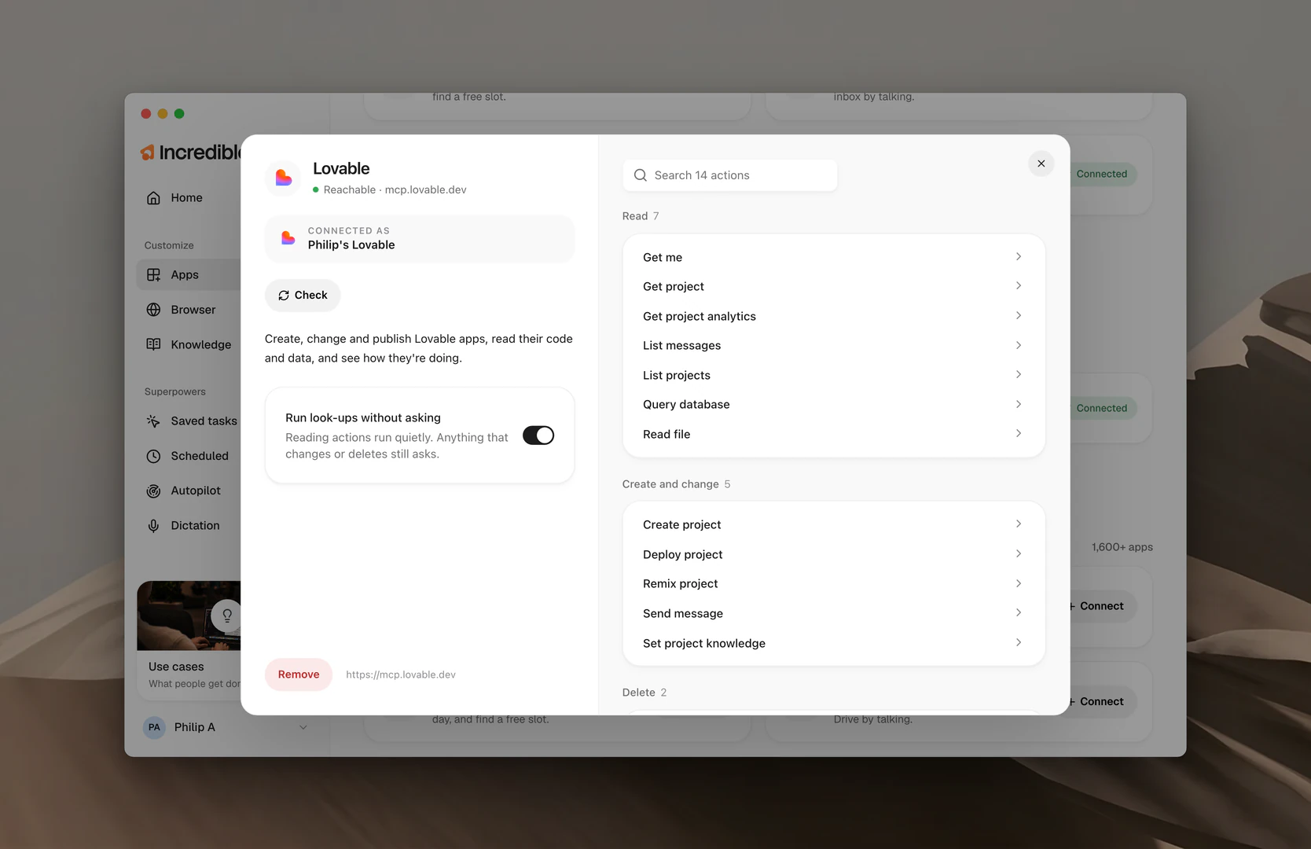
Task: Click the Lovable heart logo in the header
Action: (284, 178)
